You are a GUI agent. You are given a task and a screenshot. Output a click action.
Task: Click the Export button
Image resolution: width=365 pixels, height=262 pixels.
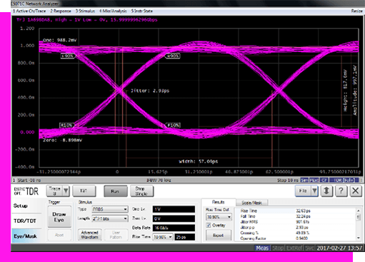coord(219,236)
